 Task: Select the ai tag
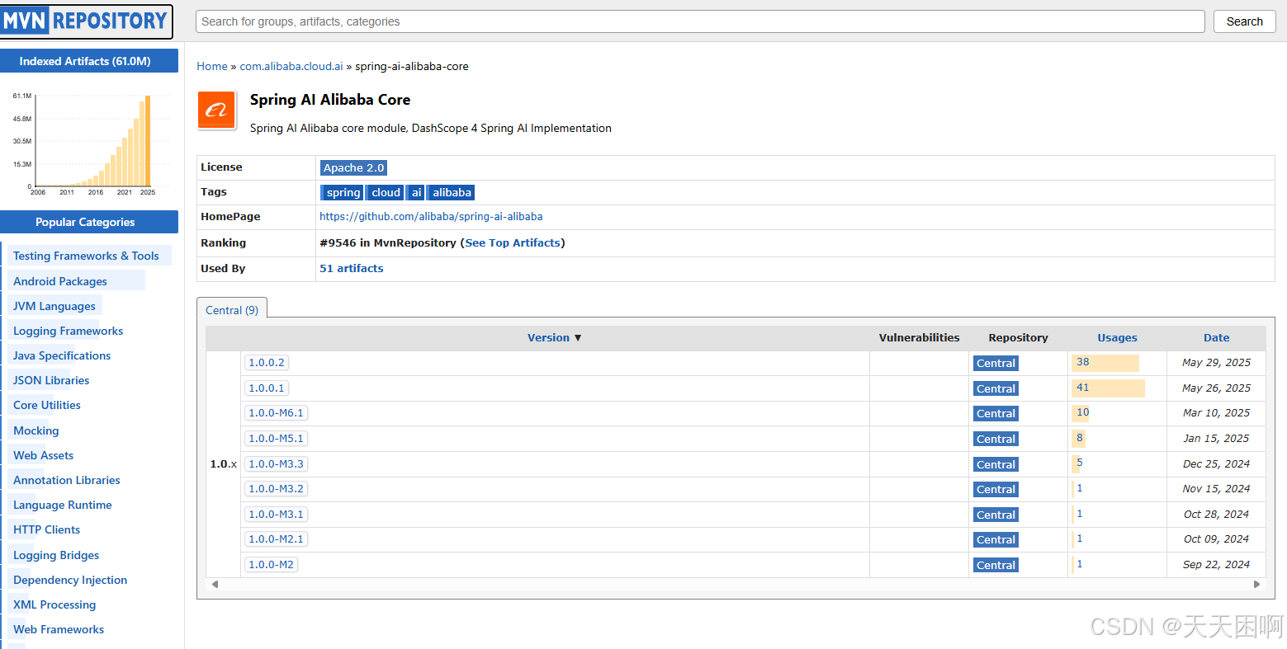416,192
